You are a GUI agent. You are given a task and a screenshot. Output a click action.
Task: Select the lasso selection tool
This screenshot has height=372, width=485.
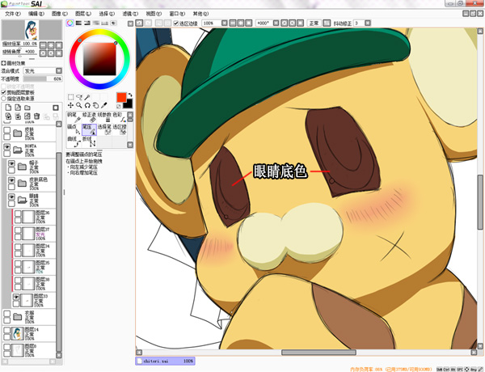[79, 96]
